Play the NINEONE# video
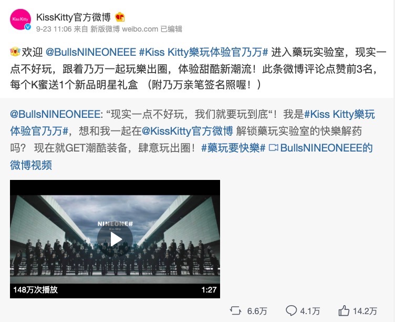This screenshot has width=395, height=322. (x=115, y=239)
